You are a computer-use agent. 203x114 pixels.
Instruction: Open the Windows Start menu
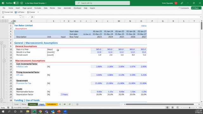pyautogui.click(x=3, y=111)
